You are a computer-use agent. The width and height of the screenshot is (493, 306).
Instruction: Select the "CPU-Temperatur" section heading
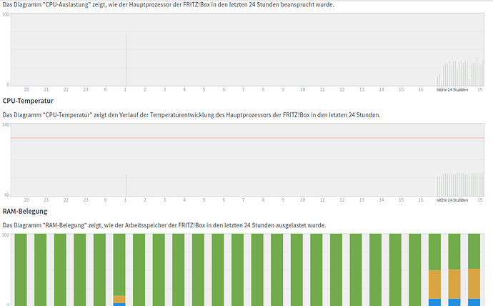point(28,101)
